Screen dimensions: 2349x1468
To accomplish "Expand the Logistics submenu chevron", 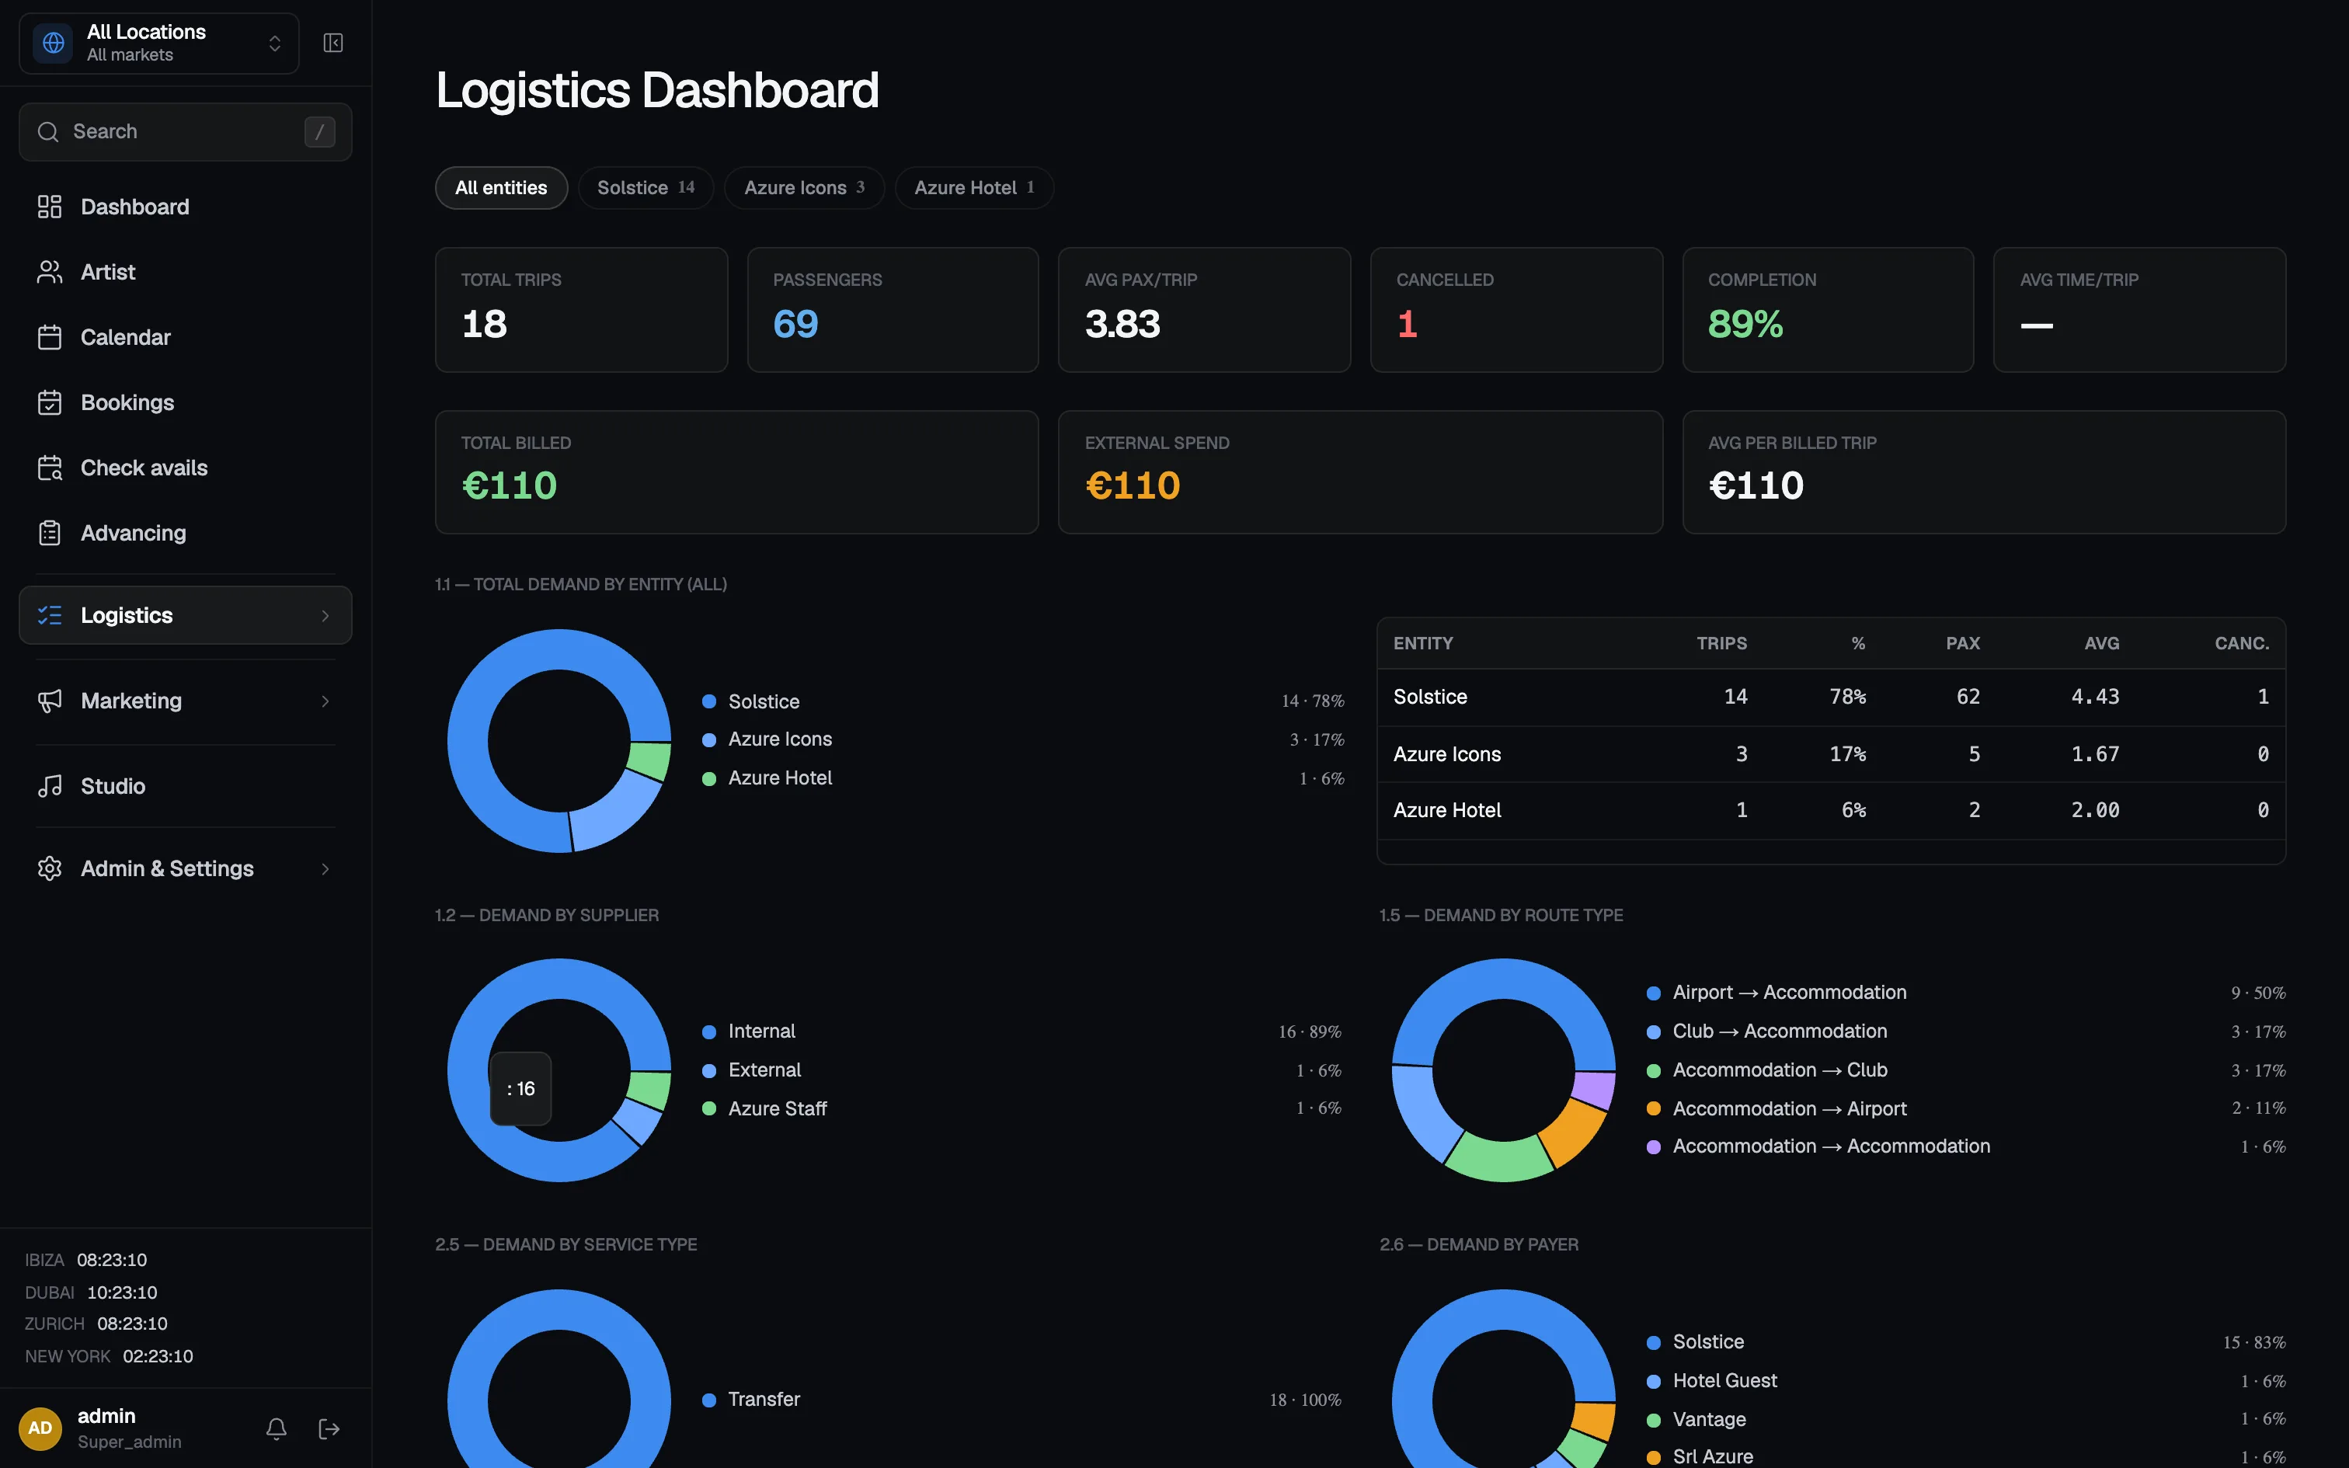I will click(325, 615).
